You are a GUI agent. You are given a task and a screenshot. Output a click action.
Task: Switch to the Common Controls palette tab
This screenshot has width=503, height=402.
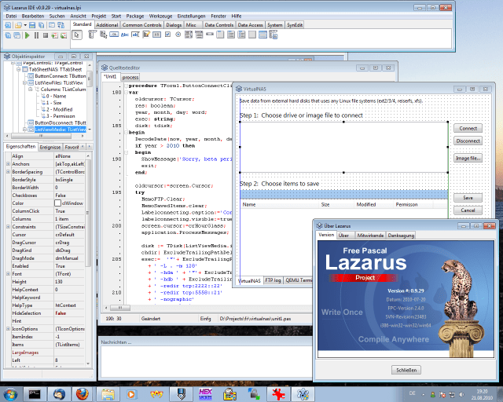click(x=141, y=25)
